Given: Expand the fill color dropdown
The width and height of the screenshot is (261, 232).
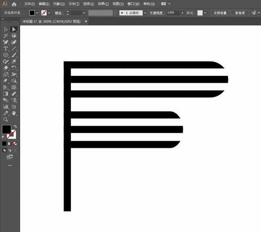Looking at the screenshot, I should point(37,13).
